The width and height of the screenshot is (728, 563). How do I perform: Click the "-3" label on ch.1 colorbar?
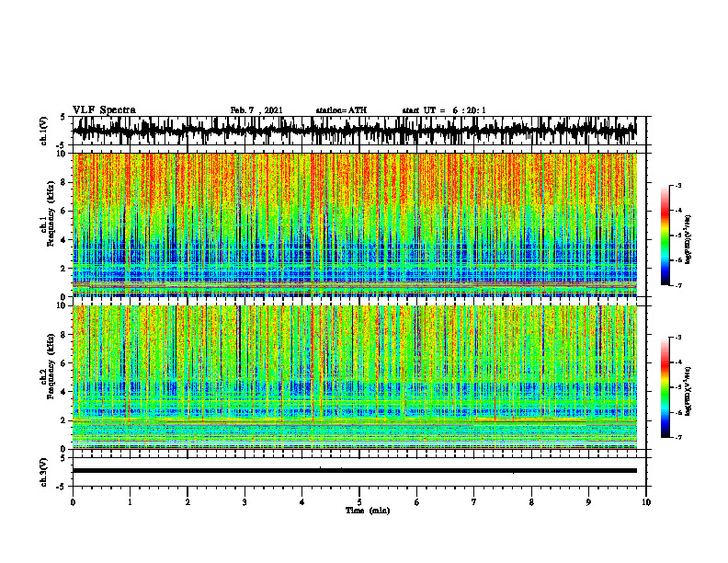(678, 185)
